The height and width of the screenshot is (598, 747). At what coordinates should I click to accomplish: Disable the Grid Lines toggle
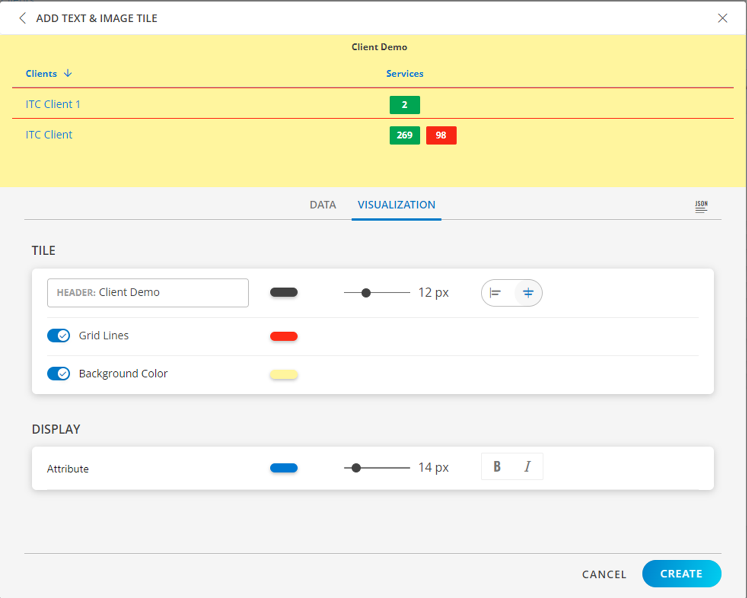tap(58, 336)
